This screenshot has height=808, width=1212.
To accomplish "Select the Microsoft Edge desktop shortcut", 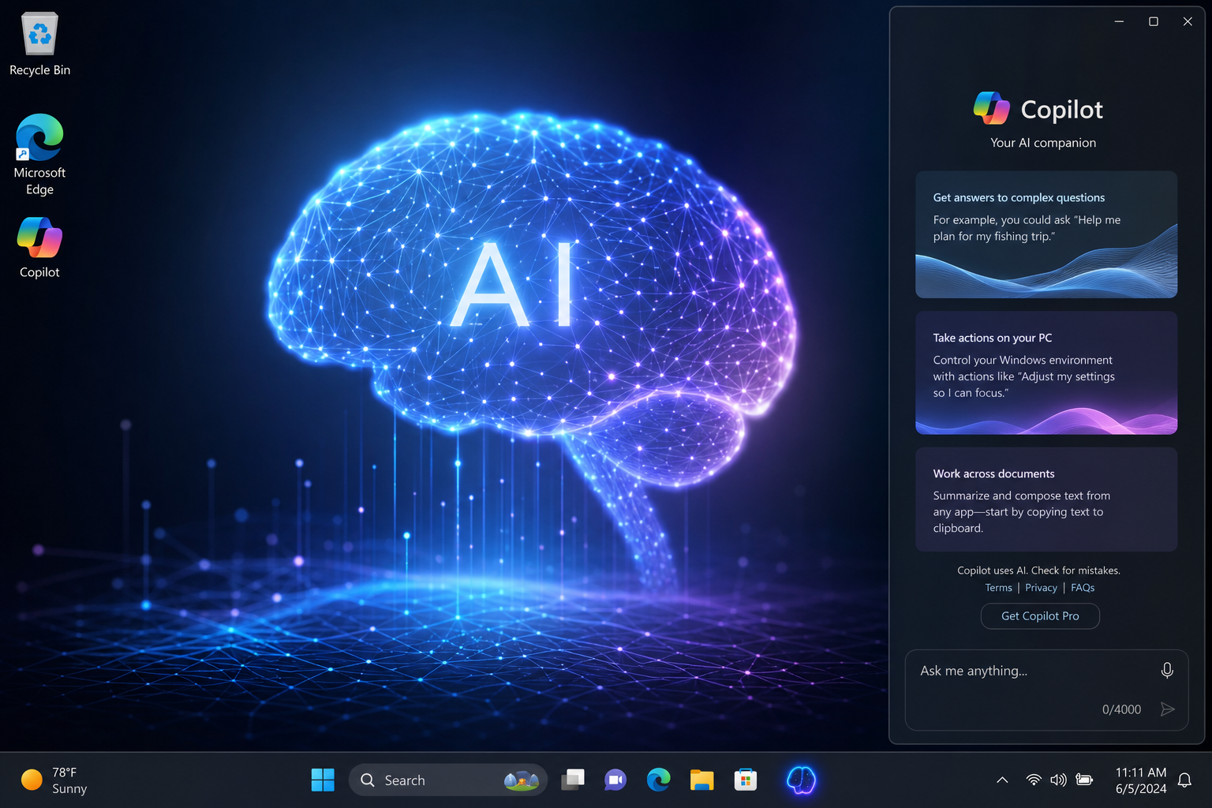I will [39, 155].
